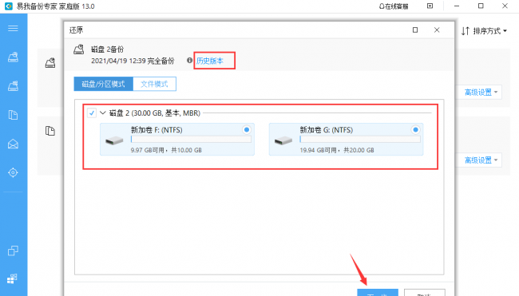The image size is (519, 296).
Task: Click the file backup task icon in the main window
Action: click(50, 131)
